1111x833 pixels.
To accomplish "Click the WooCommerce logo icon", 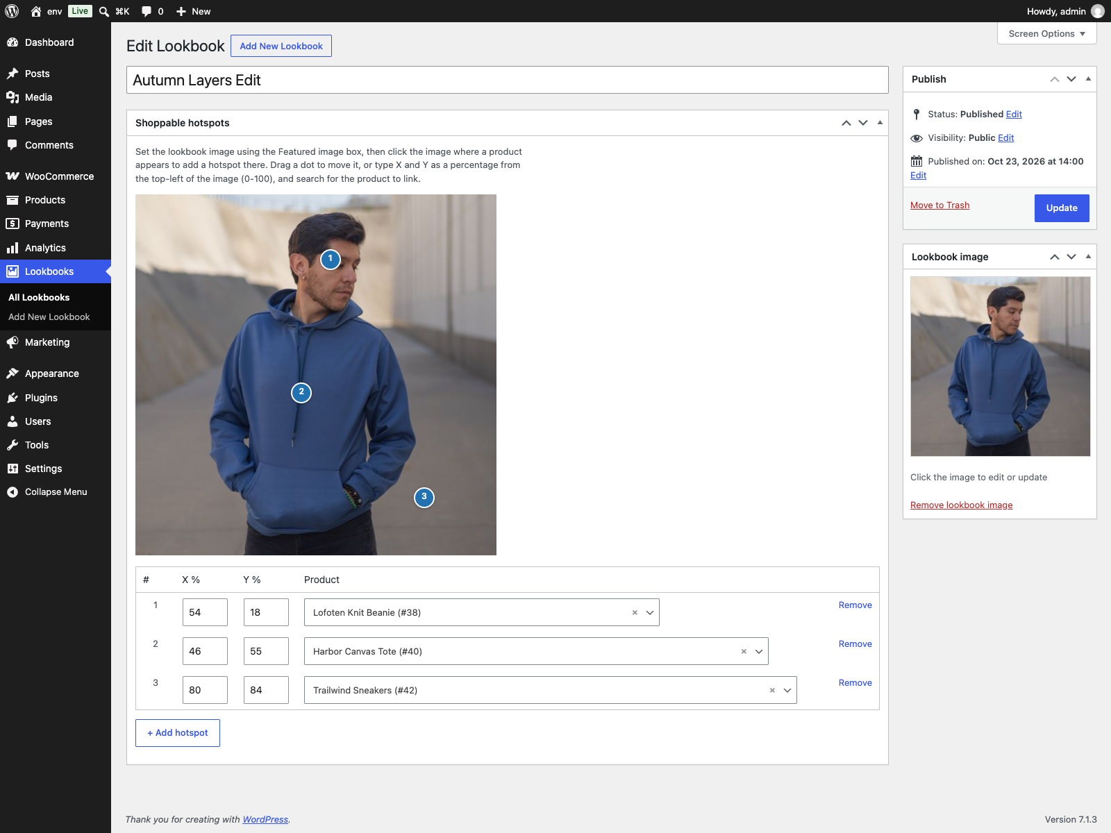I will pos(12,176).
